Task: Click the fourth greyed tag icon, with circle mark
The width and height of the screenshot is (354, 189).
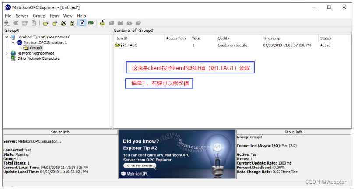Action: pos(130,23)
